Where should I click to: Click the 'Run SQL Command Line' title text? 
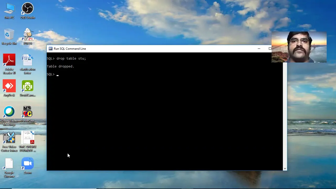coord(70,49)
